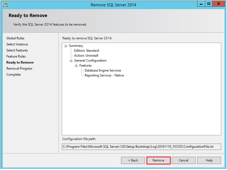This screenshot has width=227, height=170.
Task: Click the configuration file path field
Action: [x=141, y=147]
